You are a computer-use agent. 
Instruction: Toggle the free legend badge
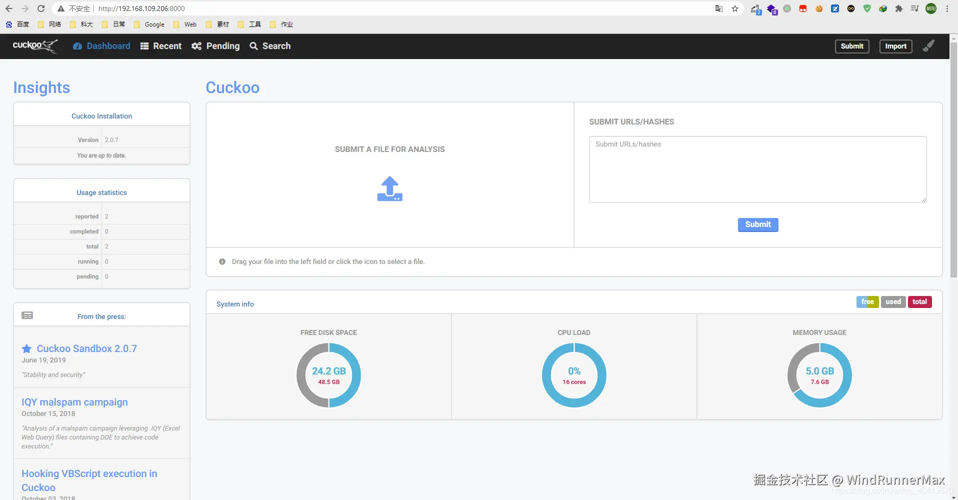pos(867,301)
